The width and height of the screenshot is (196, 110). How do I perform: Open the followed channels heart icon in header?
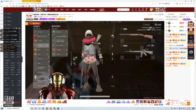(x=136, y=10)
